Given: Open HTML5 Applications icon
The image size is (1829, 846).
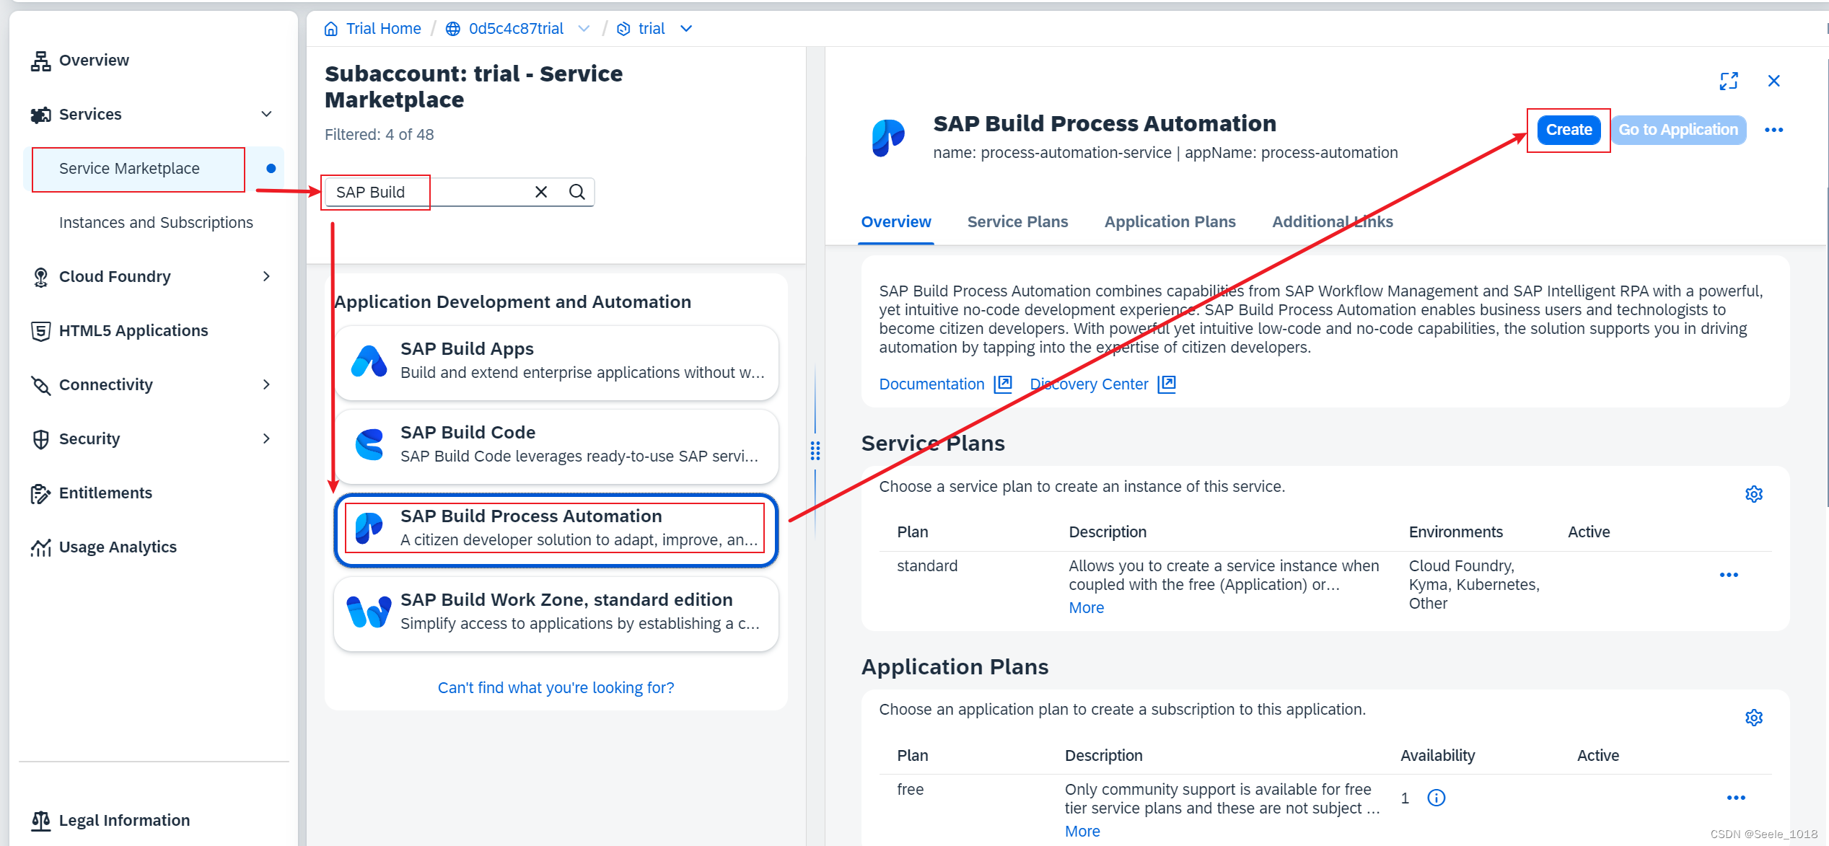Looking at the screenshot, I should [40, 331].
